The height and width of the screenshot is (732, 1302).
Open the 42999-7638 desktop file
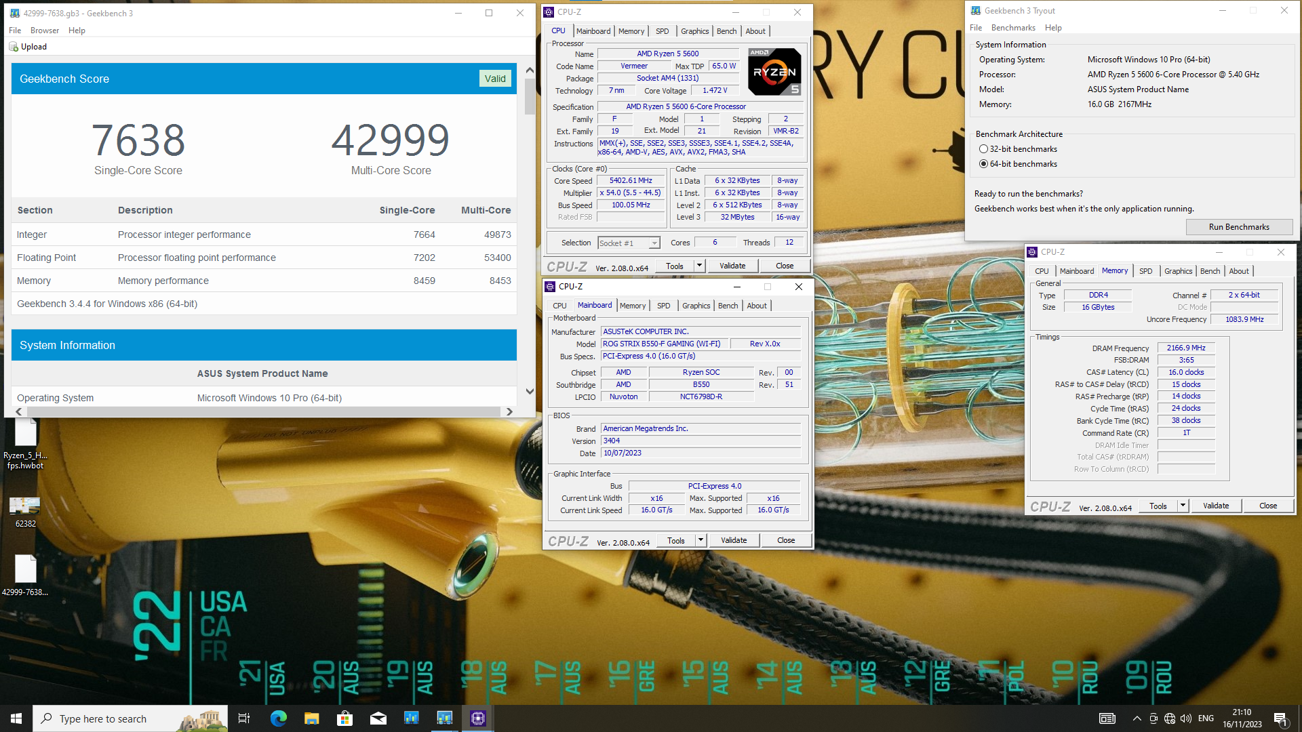coord(25,575)
